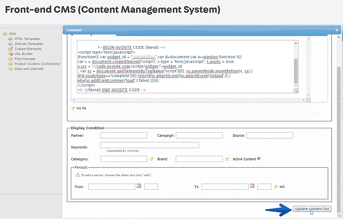Click the add period icon
This screenshot has height=222, width=343.
click(276, 187)
